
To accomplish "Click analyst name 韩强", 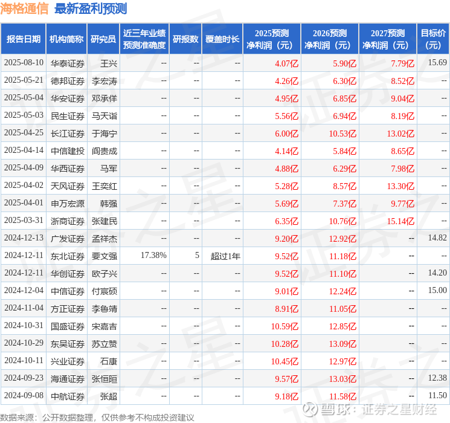I will [x=109, y=204].
